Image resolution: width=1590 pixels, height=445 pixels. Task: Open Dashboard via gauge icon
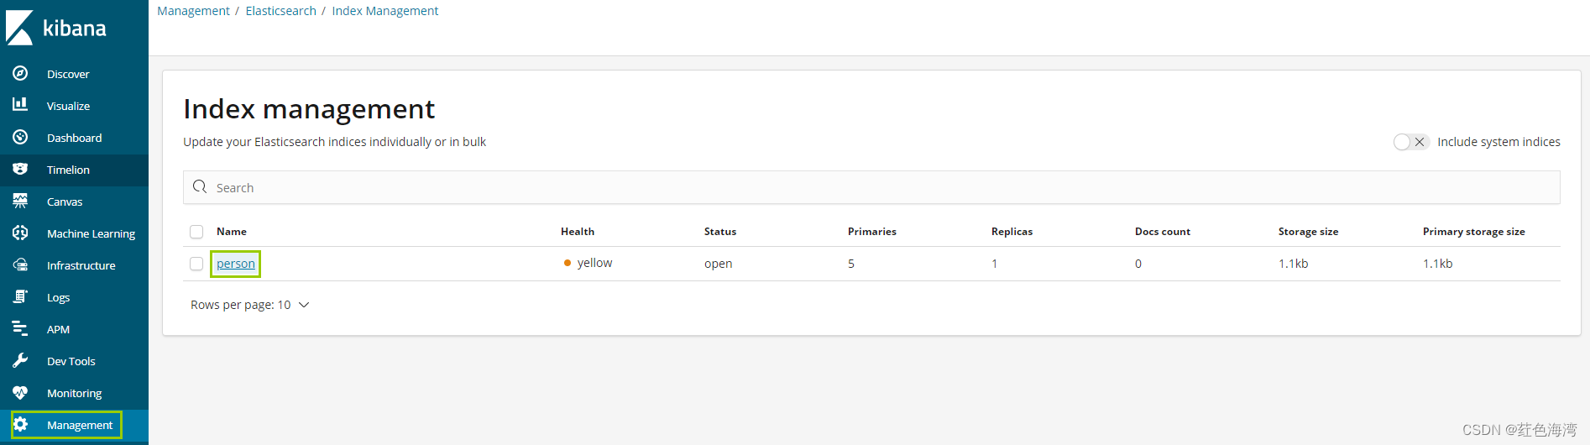20,137
